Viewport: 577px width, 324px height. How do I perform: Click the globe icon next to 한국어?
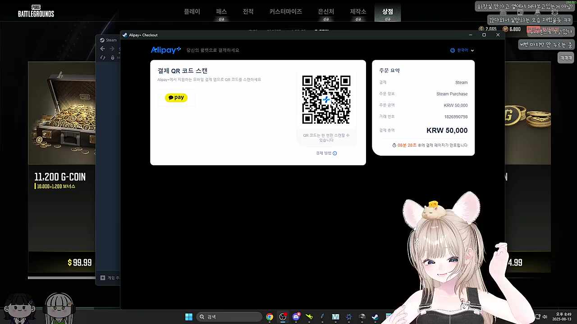(453, 50)
